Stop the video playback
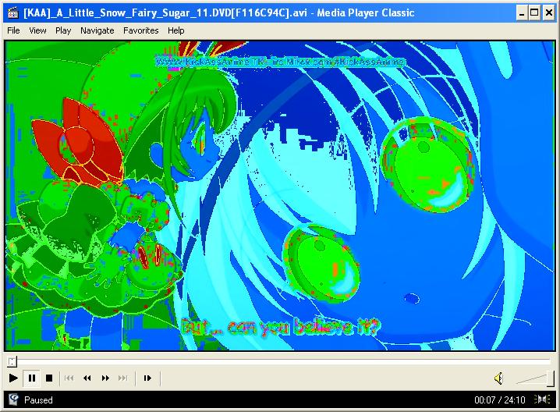 tap(49, 378)
